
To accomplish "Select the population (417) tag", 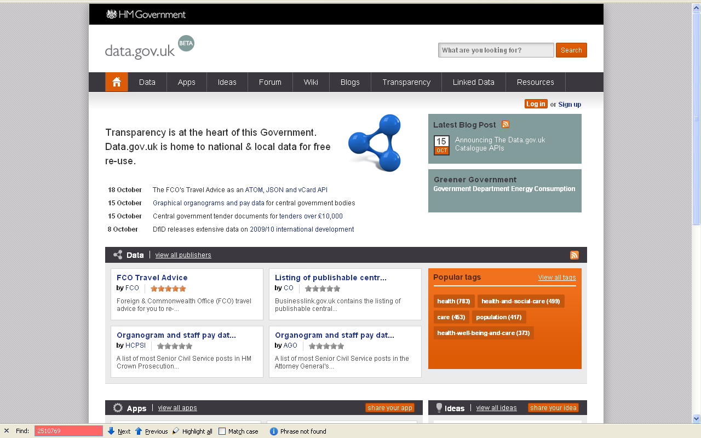I will [x=499, y=317].
